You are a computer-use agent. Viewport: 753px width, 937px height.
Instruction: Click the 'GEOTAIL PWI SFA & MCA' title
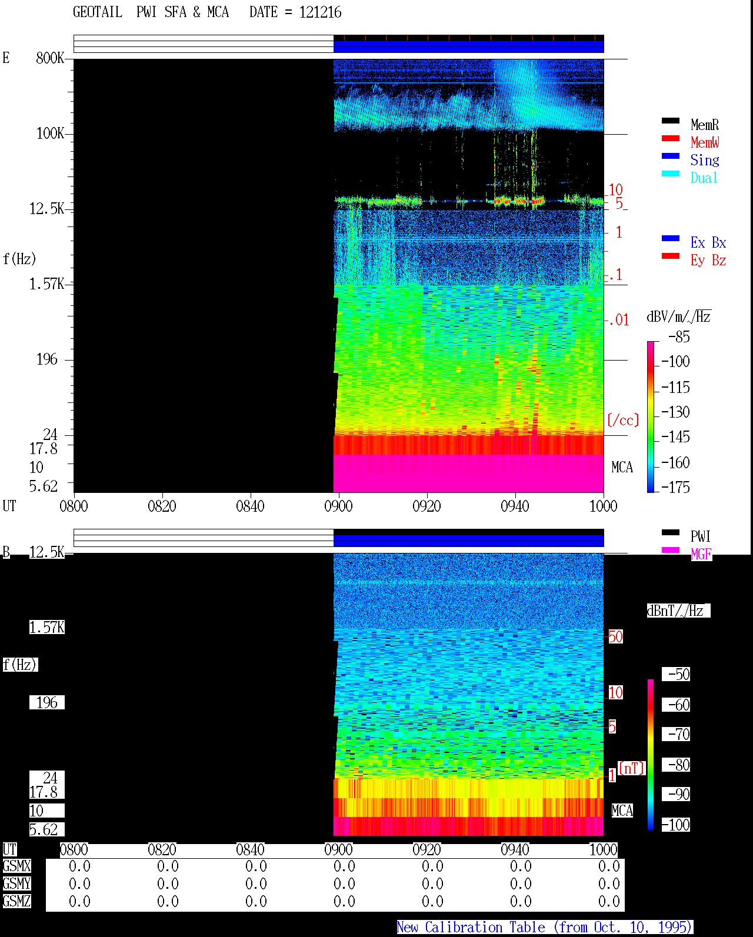click(151, 12)
